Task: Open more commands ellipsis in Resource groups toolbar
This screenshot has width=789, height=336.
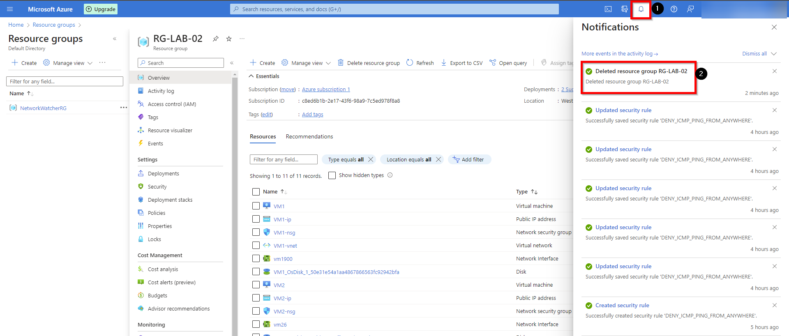Action: [x=102, y=63]
